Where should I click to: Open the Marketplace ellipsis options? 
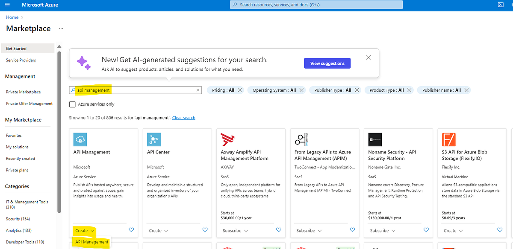pyautogui.click(x=60, y=28)
